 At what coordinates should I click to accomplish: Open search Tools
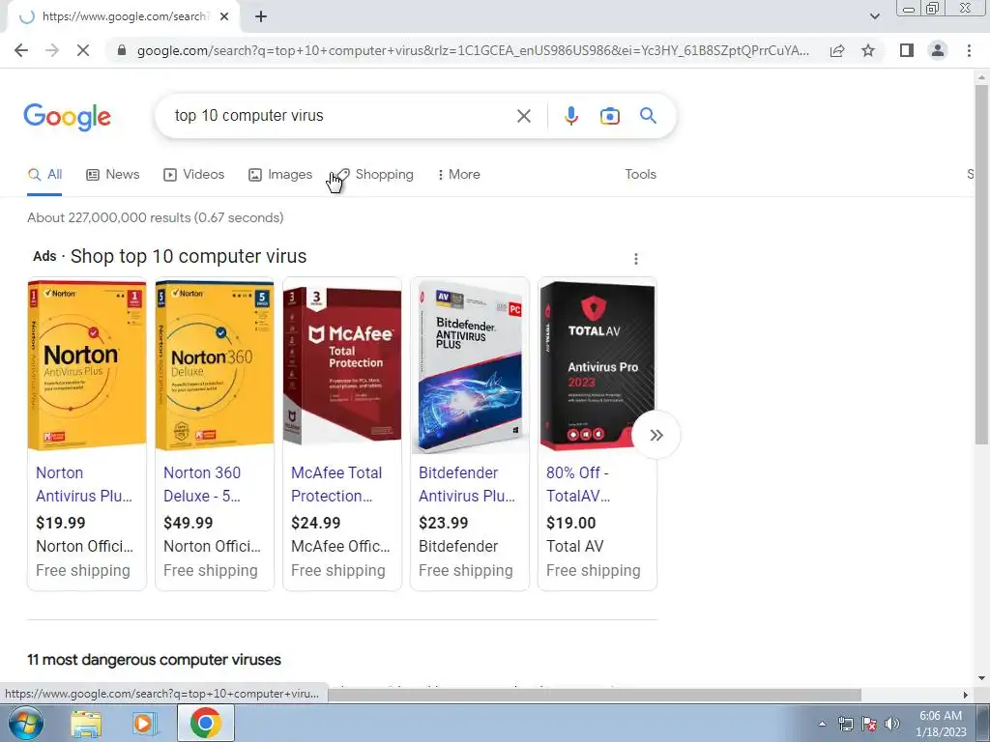(x=640, y=174)
